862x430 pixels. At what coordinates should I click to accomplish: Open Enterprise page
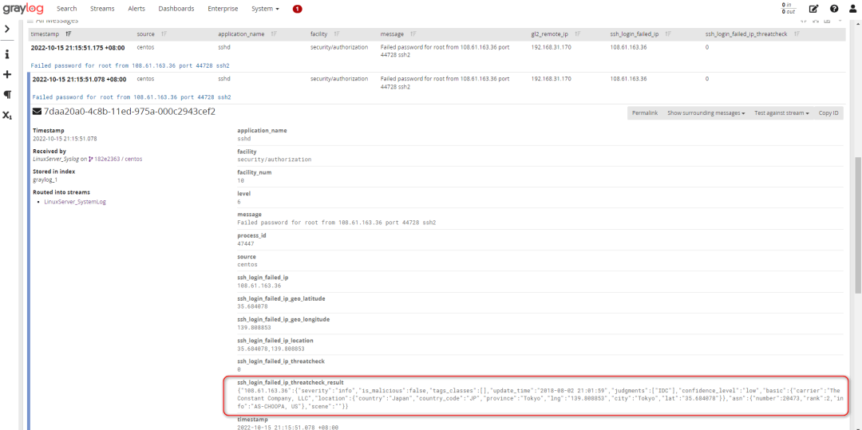coord(223,9)
